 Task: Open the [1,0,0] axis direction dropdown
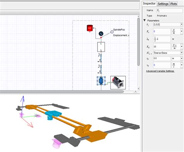[x=182, y=24]
